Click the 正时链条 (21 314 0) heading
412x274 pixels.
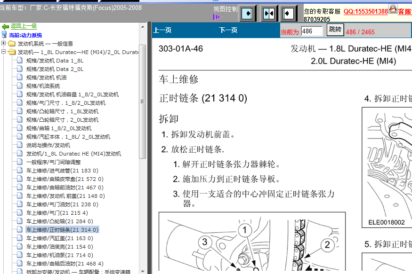(203, 98)
